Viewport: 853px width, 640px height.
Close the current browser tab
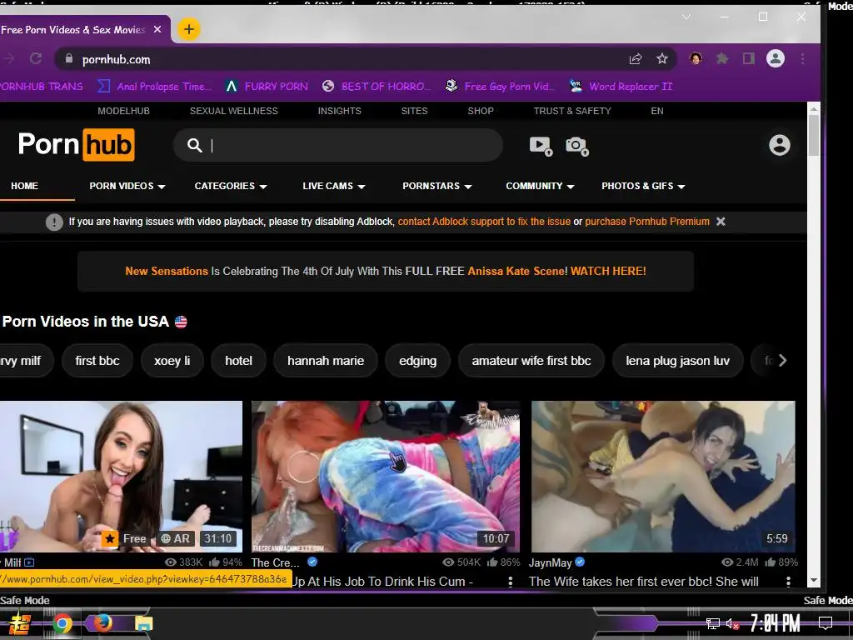point(157,29)
